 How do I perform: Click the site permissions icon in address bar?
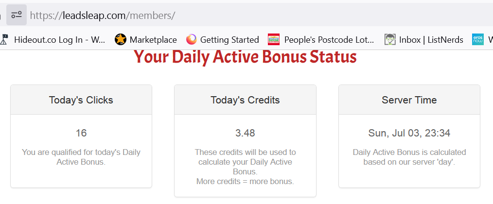pos(17,15)
